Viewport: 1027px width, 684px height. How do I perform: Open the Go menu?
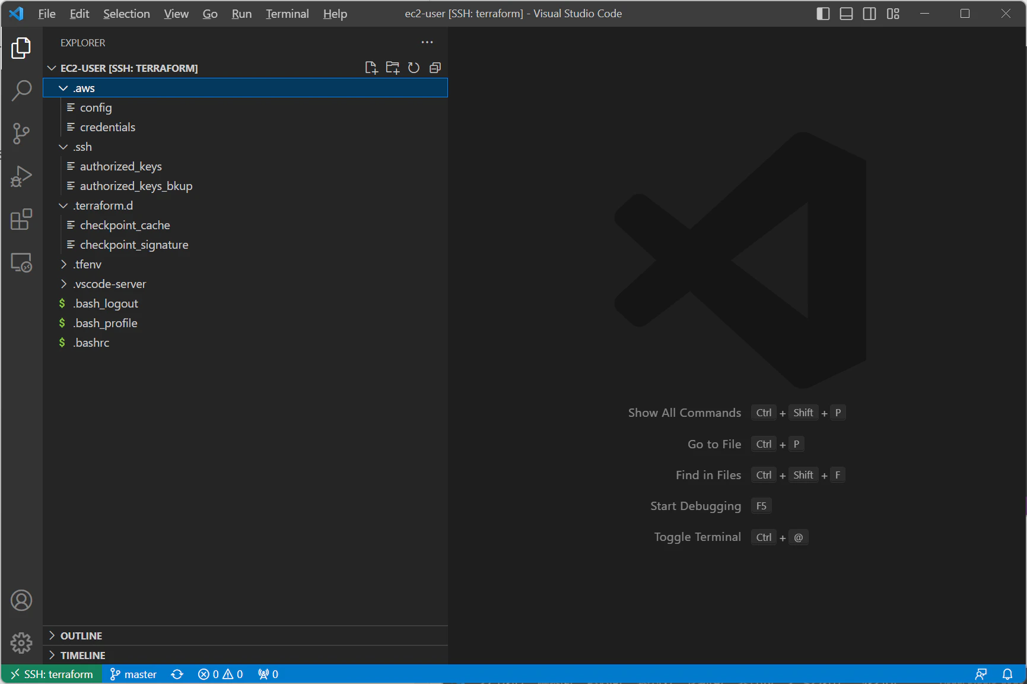[x=210, y=14]
